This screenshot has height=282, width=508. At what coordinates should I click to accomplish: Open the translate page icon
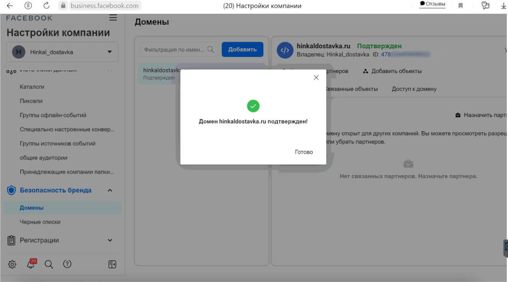pyautogui.click(x=485, y=5)
